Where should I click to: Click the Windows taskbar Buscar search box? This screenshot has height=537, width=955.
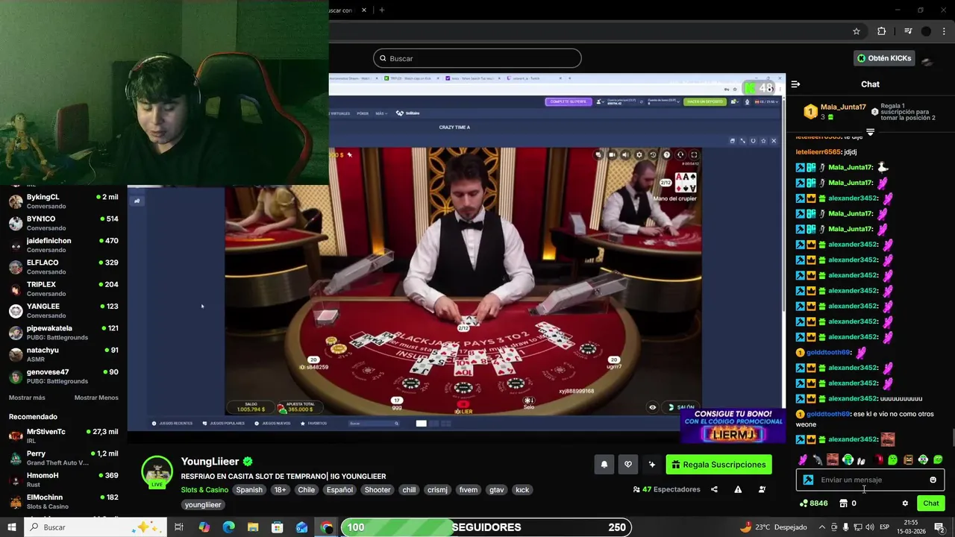pos(97,527)
